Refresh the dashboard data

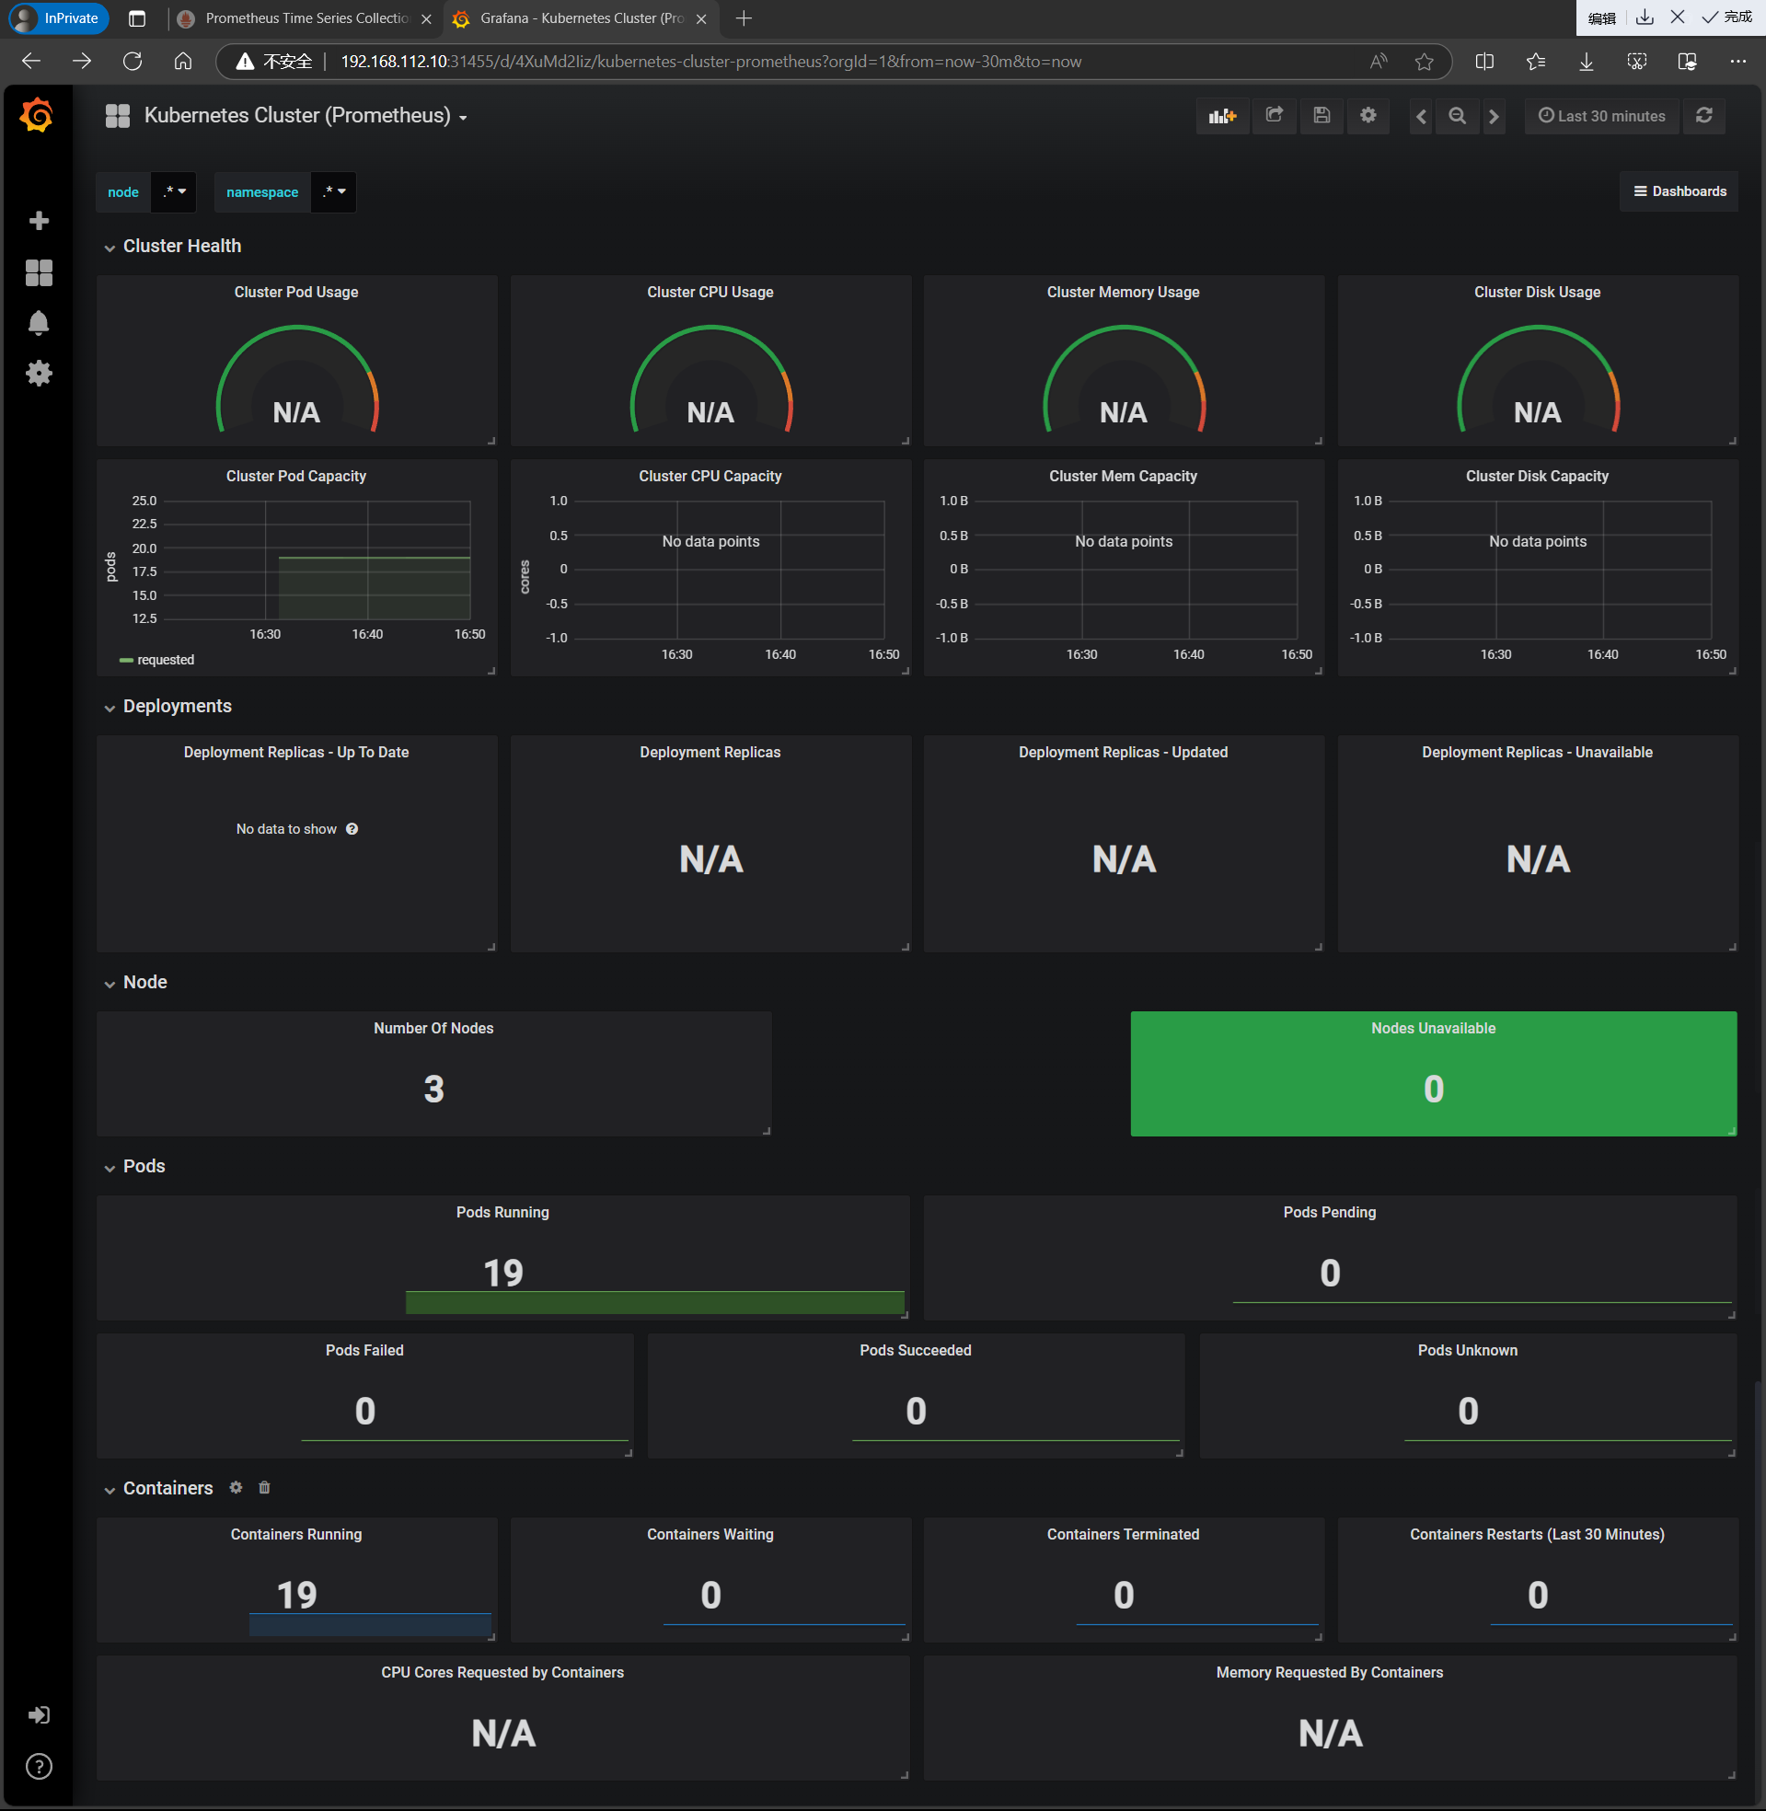point(1703,116)
